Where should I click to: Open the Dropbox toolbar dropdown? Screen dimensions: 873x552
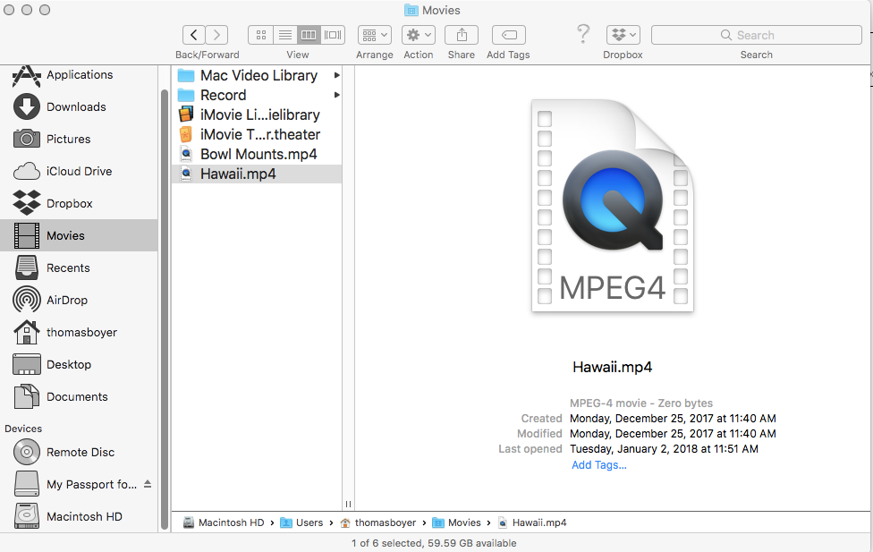coord(623,35)
